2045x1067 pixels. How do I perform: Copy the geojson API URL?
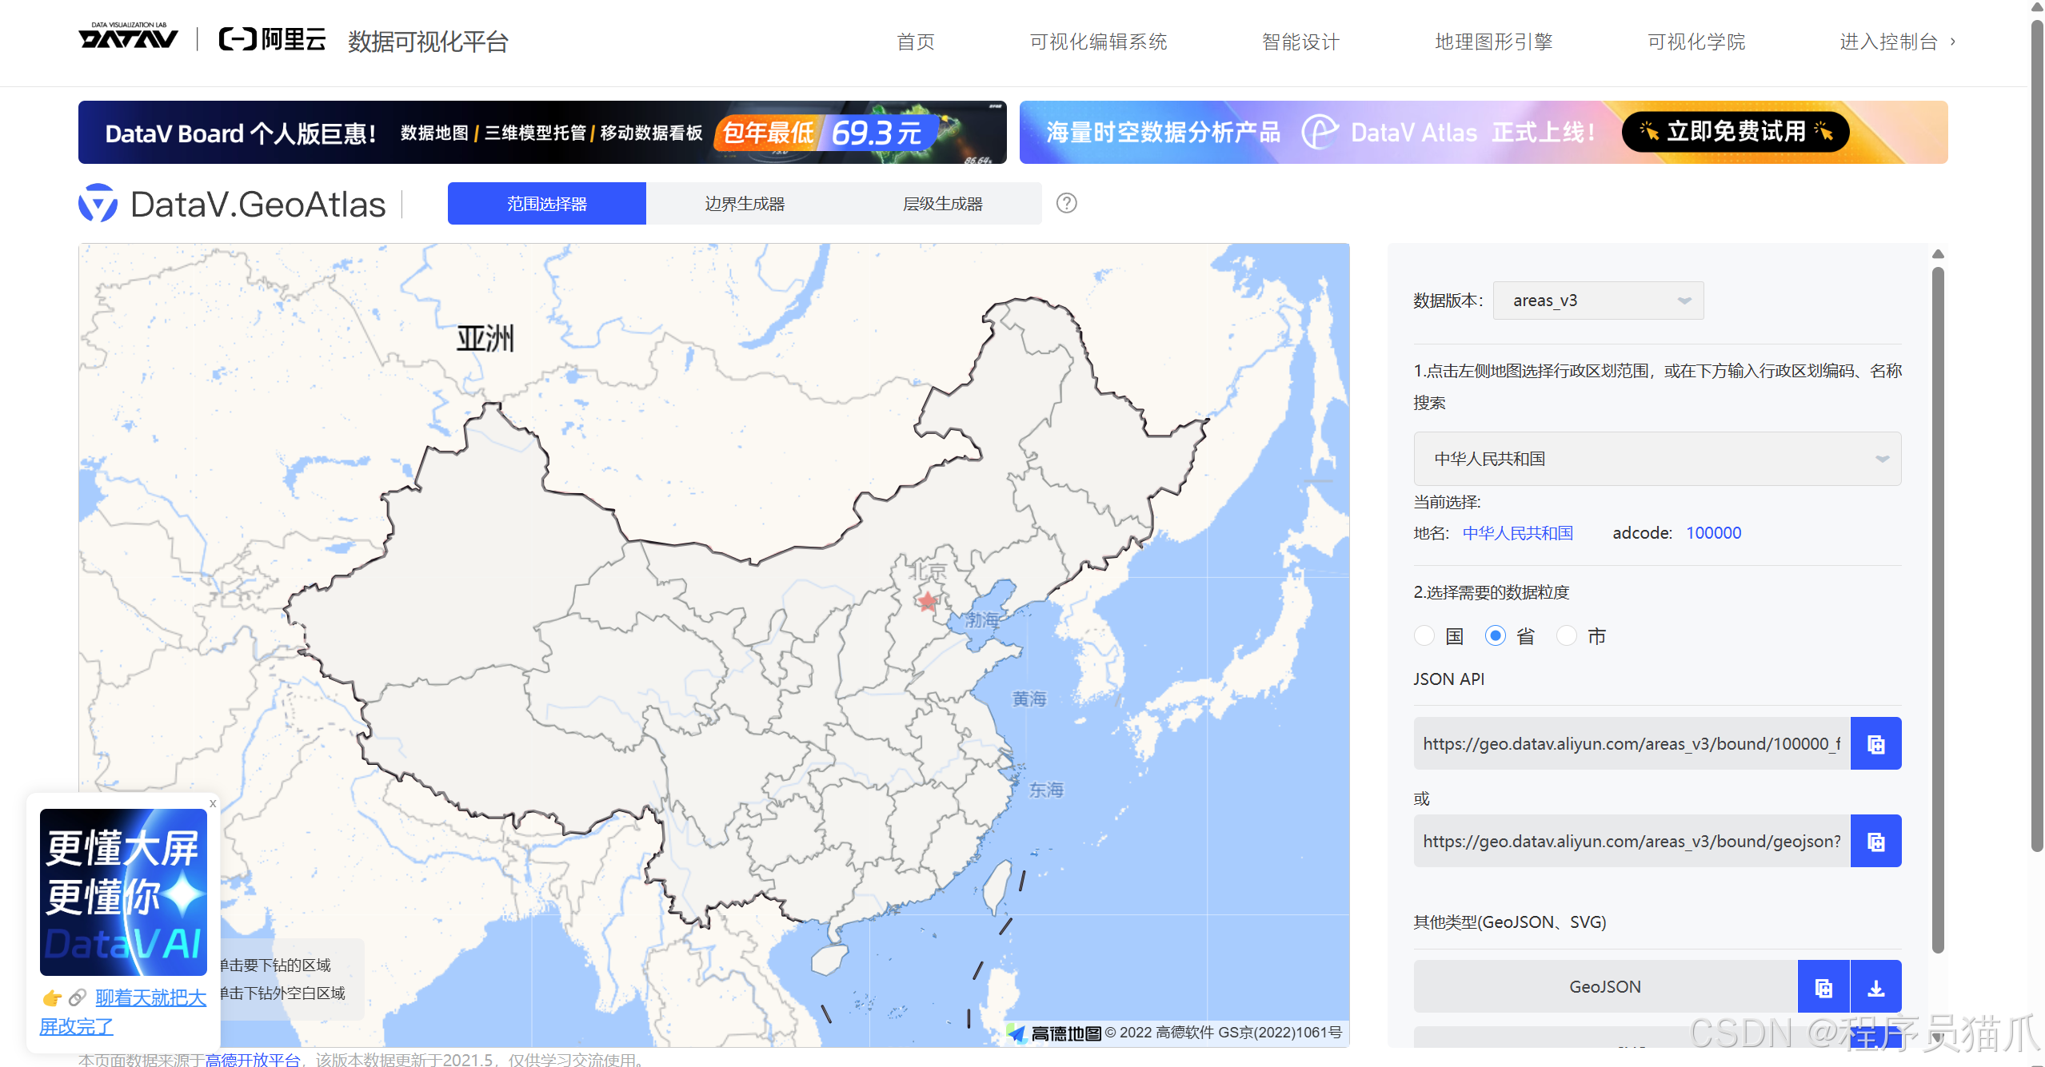tap(1875, 840)
